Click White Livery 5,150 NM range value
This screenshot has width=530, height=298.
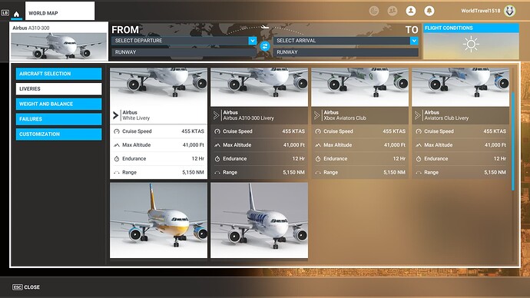pos(193,172)
